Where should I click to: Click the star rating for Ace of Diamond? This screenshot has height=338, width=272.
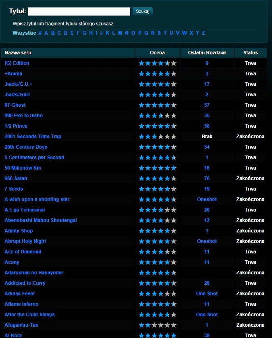click(x=158, y=252)
